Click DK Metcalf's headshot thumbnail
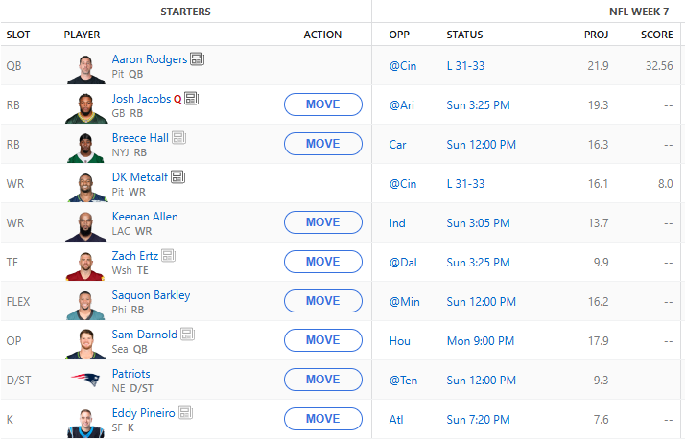Viewport: 685px width, 439px height. tap(85, 183)
